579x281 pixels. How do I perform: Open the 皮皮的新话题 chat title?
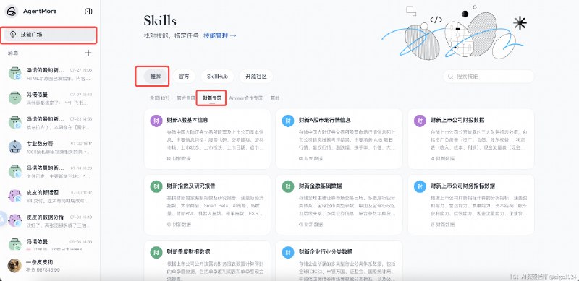43,192
